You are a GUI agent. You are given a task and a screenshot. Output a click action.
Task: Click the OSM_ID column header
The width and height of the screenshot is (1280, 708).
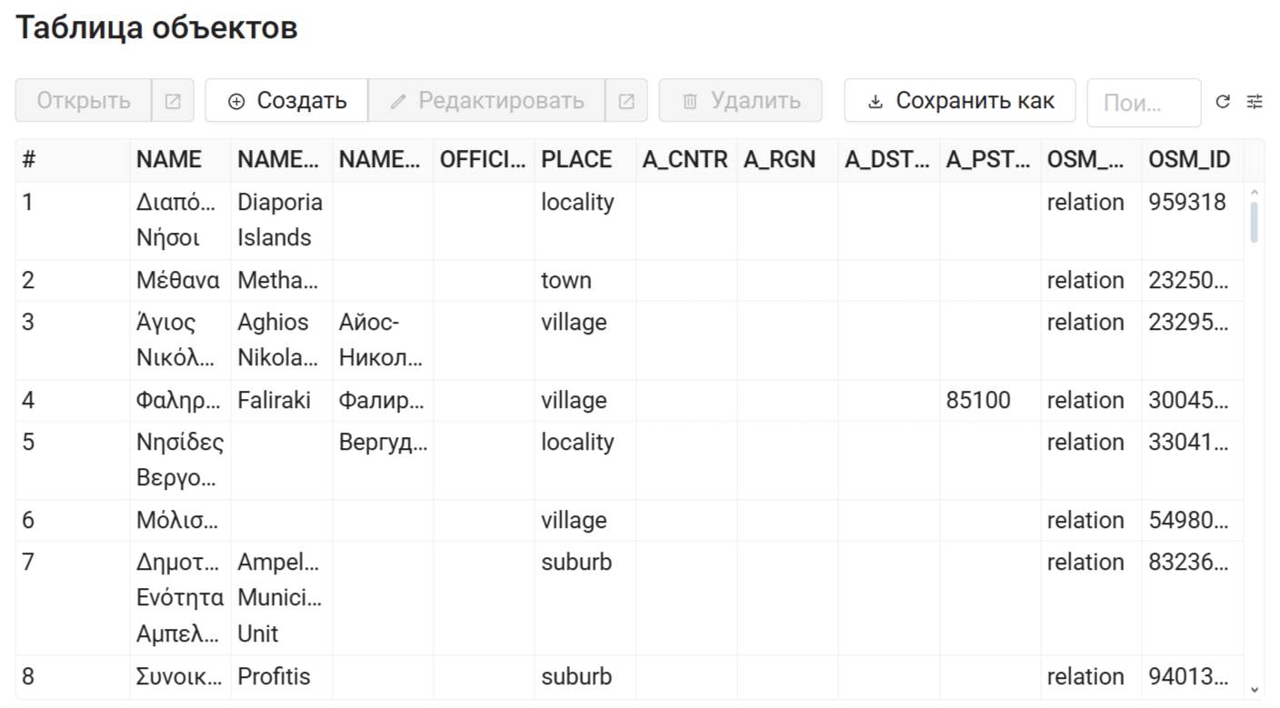(1189, 160)
